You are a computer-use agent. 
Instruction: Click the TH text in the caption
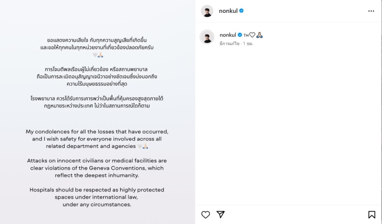(246, 35)
